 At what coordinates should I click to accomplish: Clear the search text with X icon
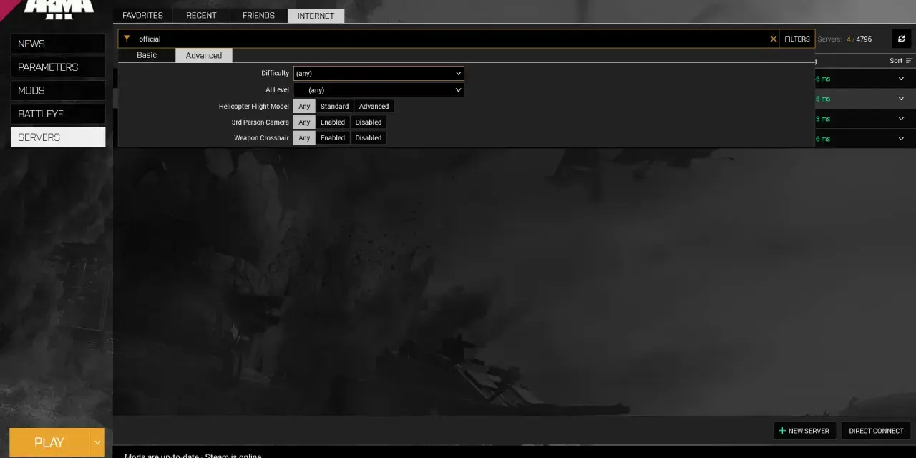click(x=773, y=39)
